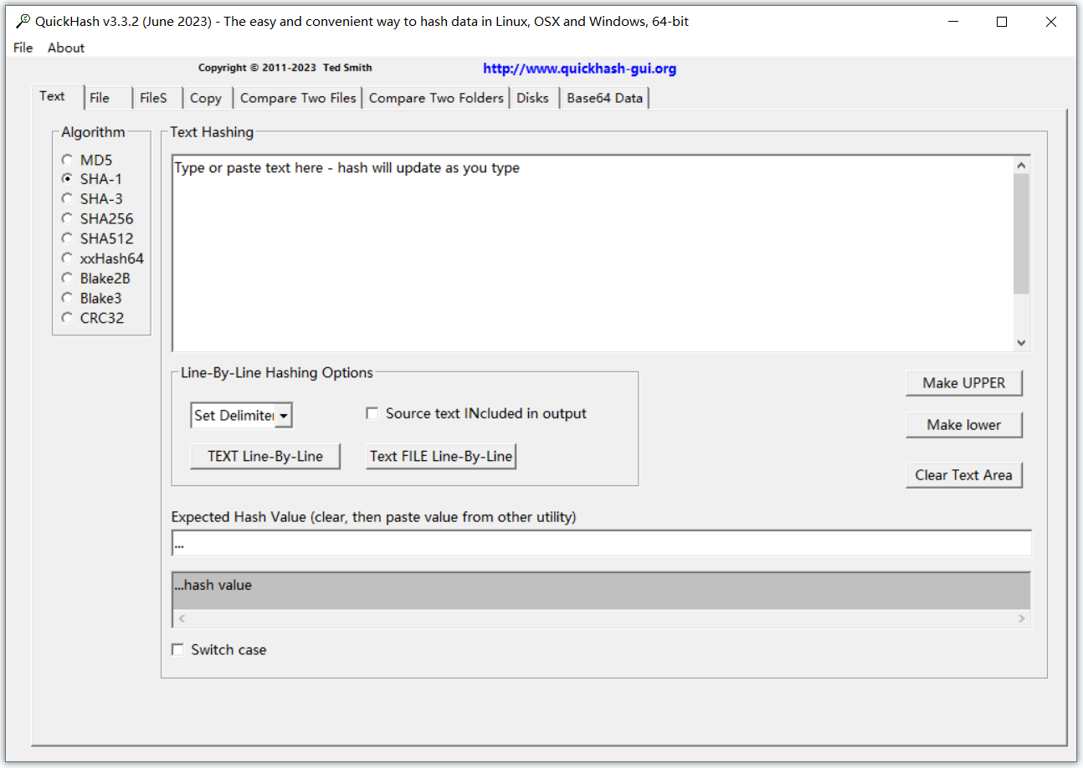This screenshot has height=768, width=1083.
Task: Switch to the FileS tab
Action: 157,98
